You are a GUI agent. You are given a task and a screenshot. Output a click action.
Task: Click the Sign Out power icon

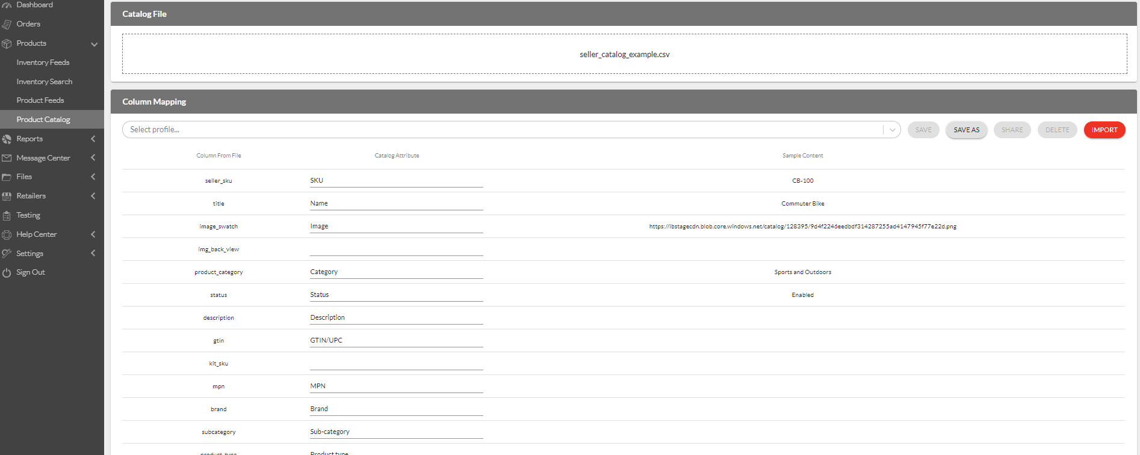(7, 273)
